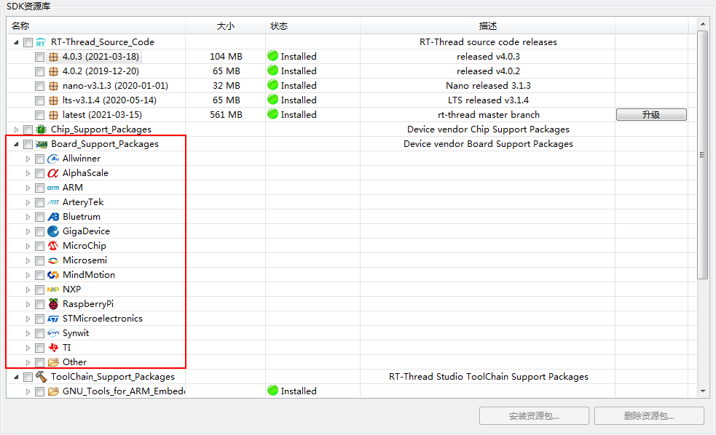The image size is (716, 435).
Task: Click the NXP vendor logo icon
Action: click(53, 290)
